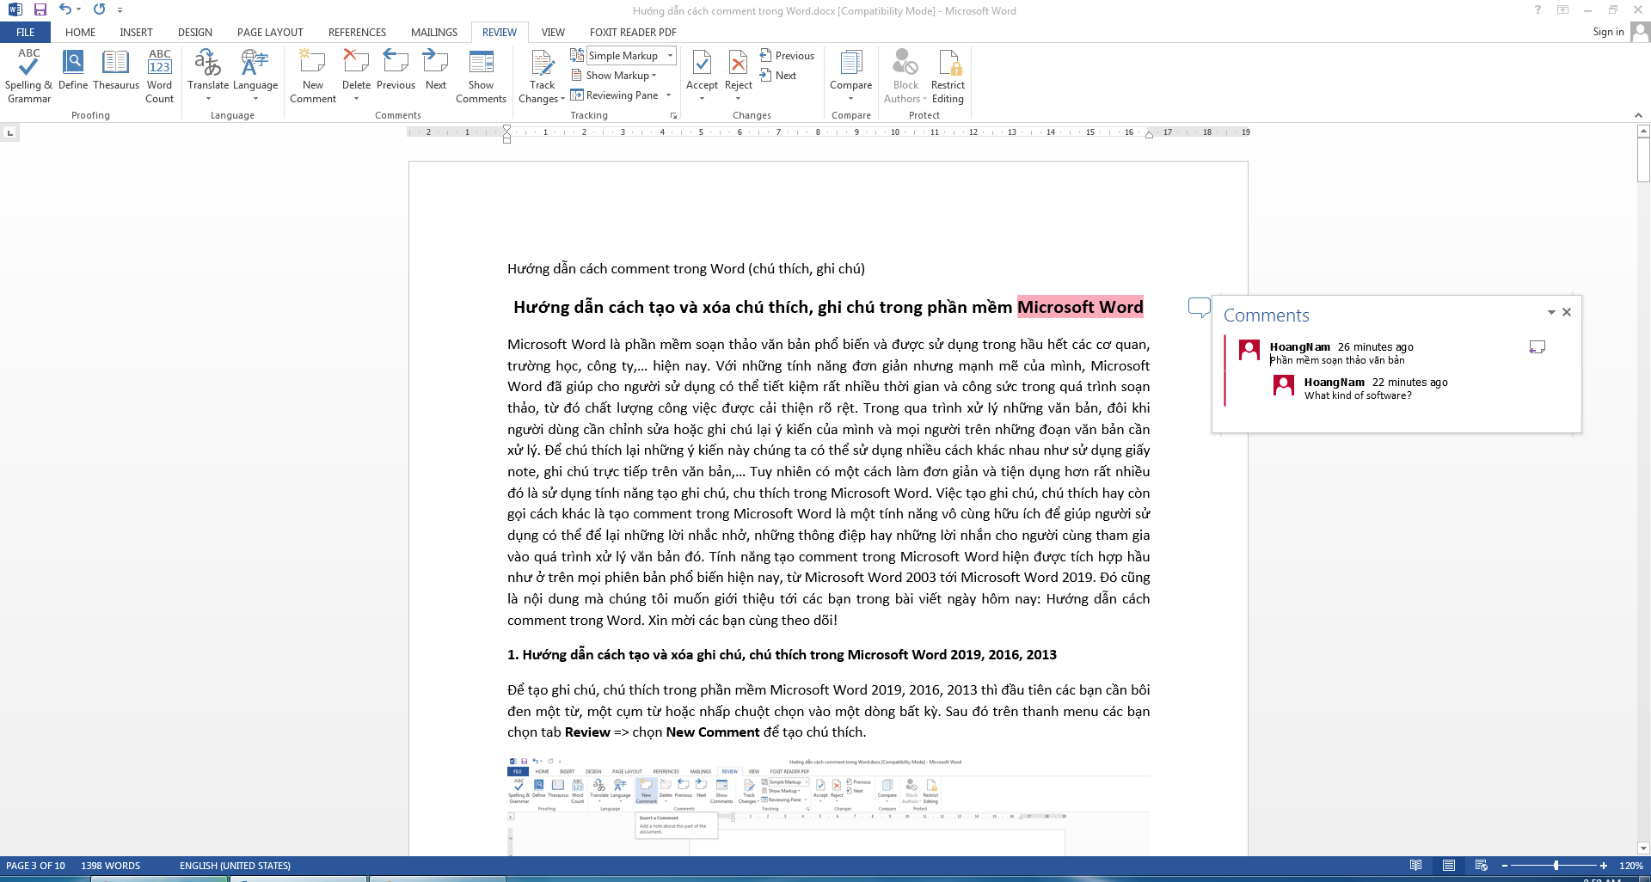This screenshot has height=882, width=1651.
Task: Expand the Translate dropdown
Action: coord(208,98)
